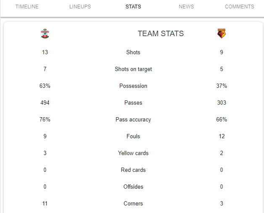Click the Shots stat label
This screenshot has height=213, width=264.
[133, 52]
